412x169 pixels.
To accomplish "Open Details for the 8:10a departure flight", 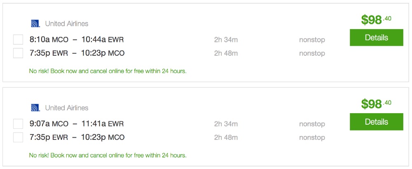I will (376, 38).
